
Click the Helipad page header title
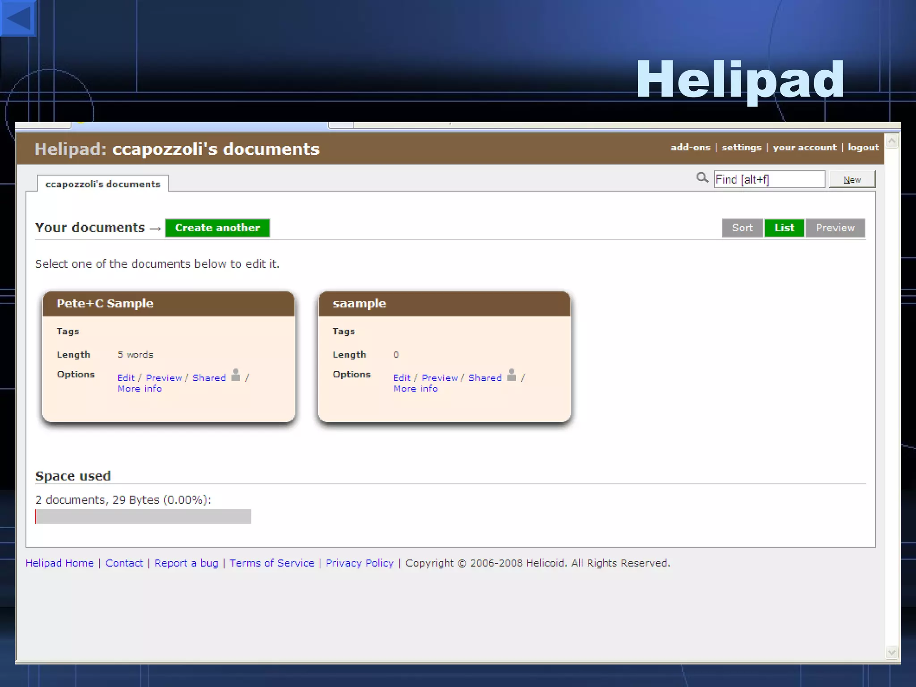(177, 149)
